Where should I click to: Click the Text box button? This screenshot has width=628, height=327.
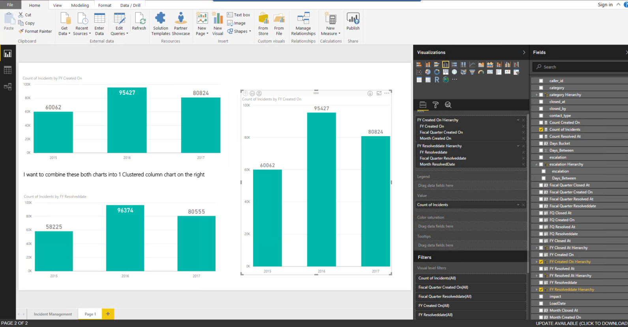[x=238, y=15]
